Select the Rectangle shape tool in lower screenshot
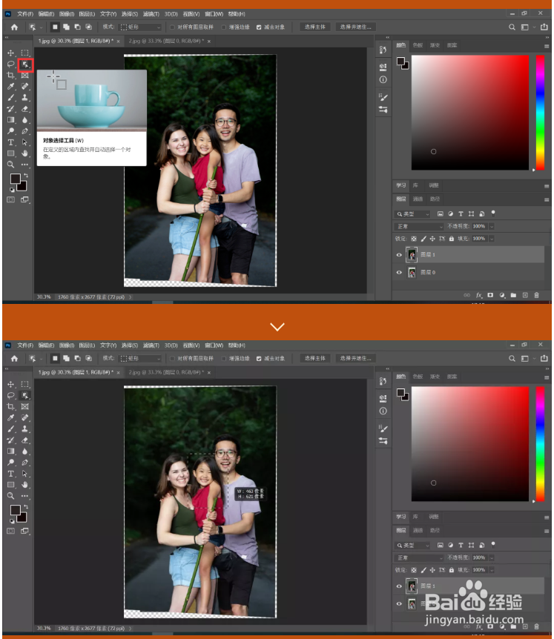The image size is (554, 639). coord(10,485)
